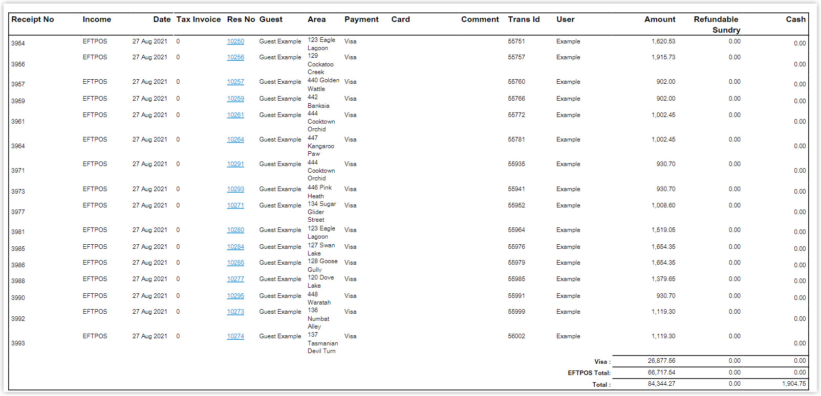The image size is (821, 396).
Task: Click the Amount column header
Action: (660, 19)
